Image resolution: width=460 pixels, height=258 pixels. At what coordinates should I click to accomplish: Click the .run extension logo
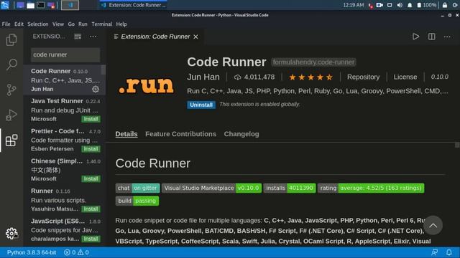pos(146,86)
